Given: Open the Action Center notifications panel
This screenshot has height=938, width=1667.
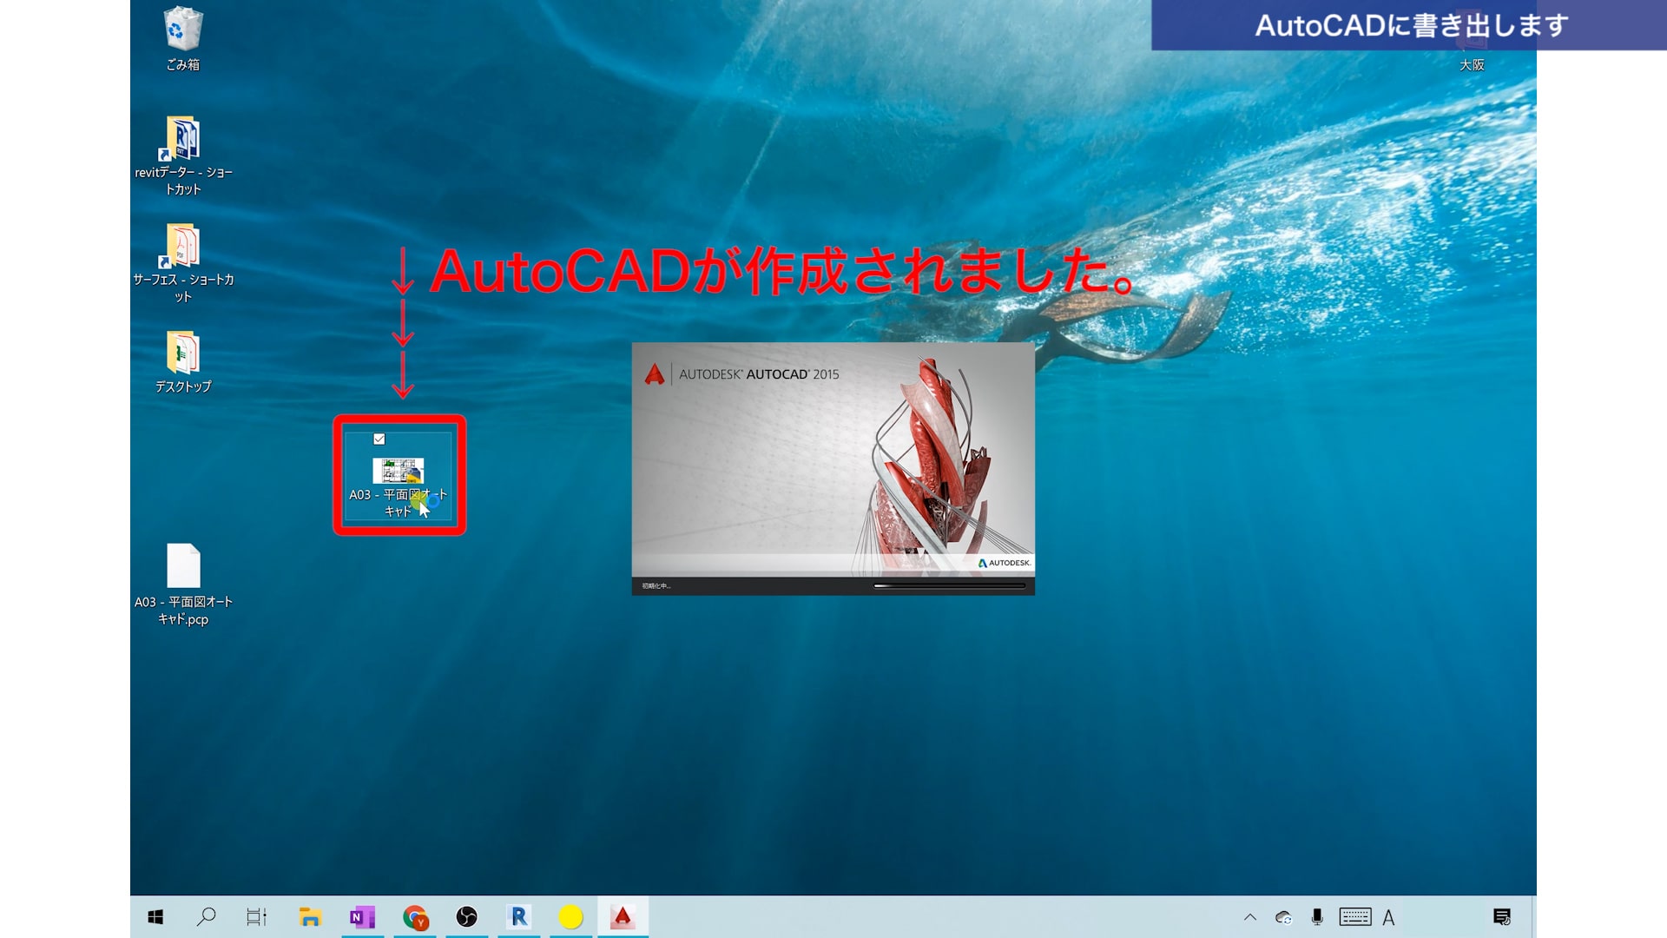Looking at the screenshot, I should (x=1502, y=917).
